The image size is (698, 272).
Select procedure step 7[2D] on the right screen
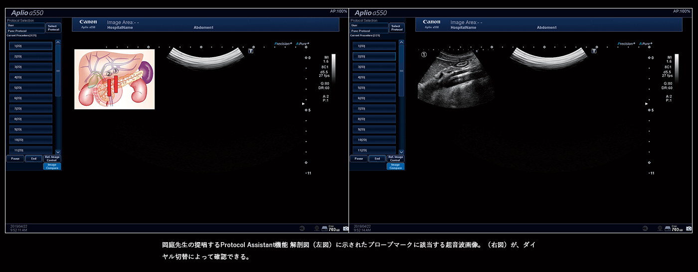pyautogui.click(x=374, y=108)
